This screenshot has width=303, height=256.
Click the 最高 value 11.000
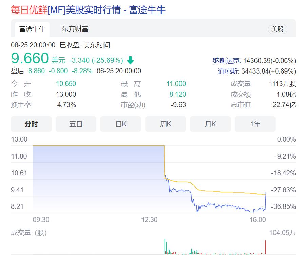pyautogui.click(x=176, y=84)
